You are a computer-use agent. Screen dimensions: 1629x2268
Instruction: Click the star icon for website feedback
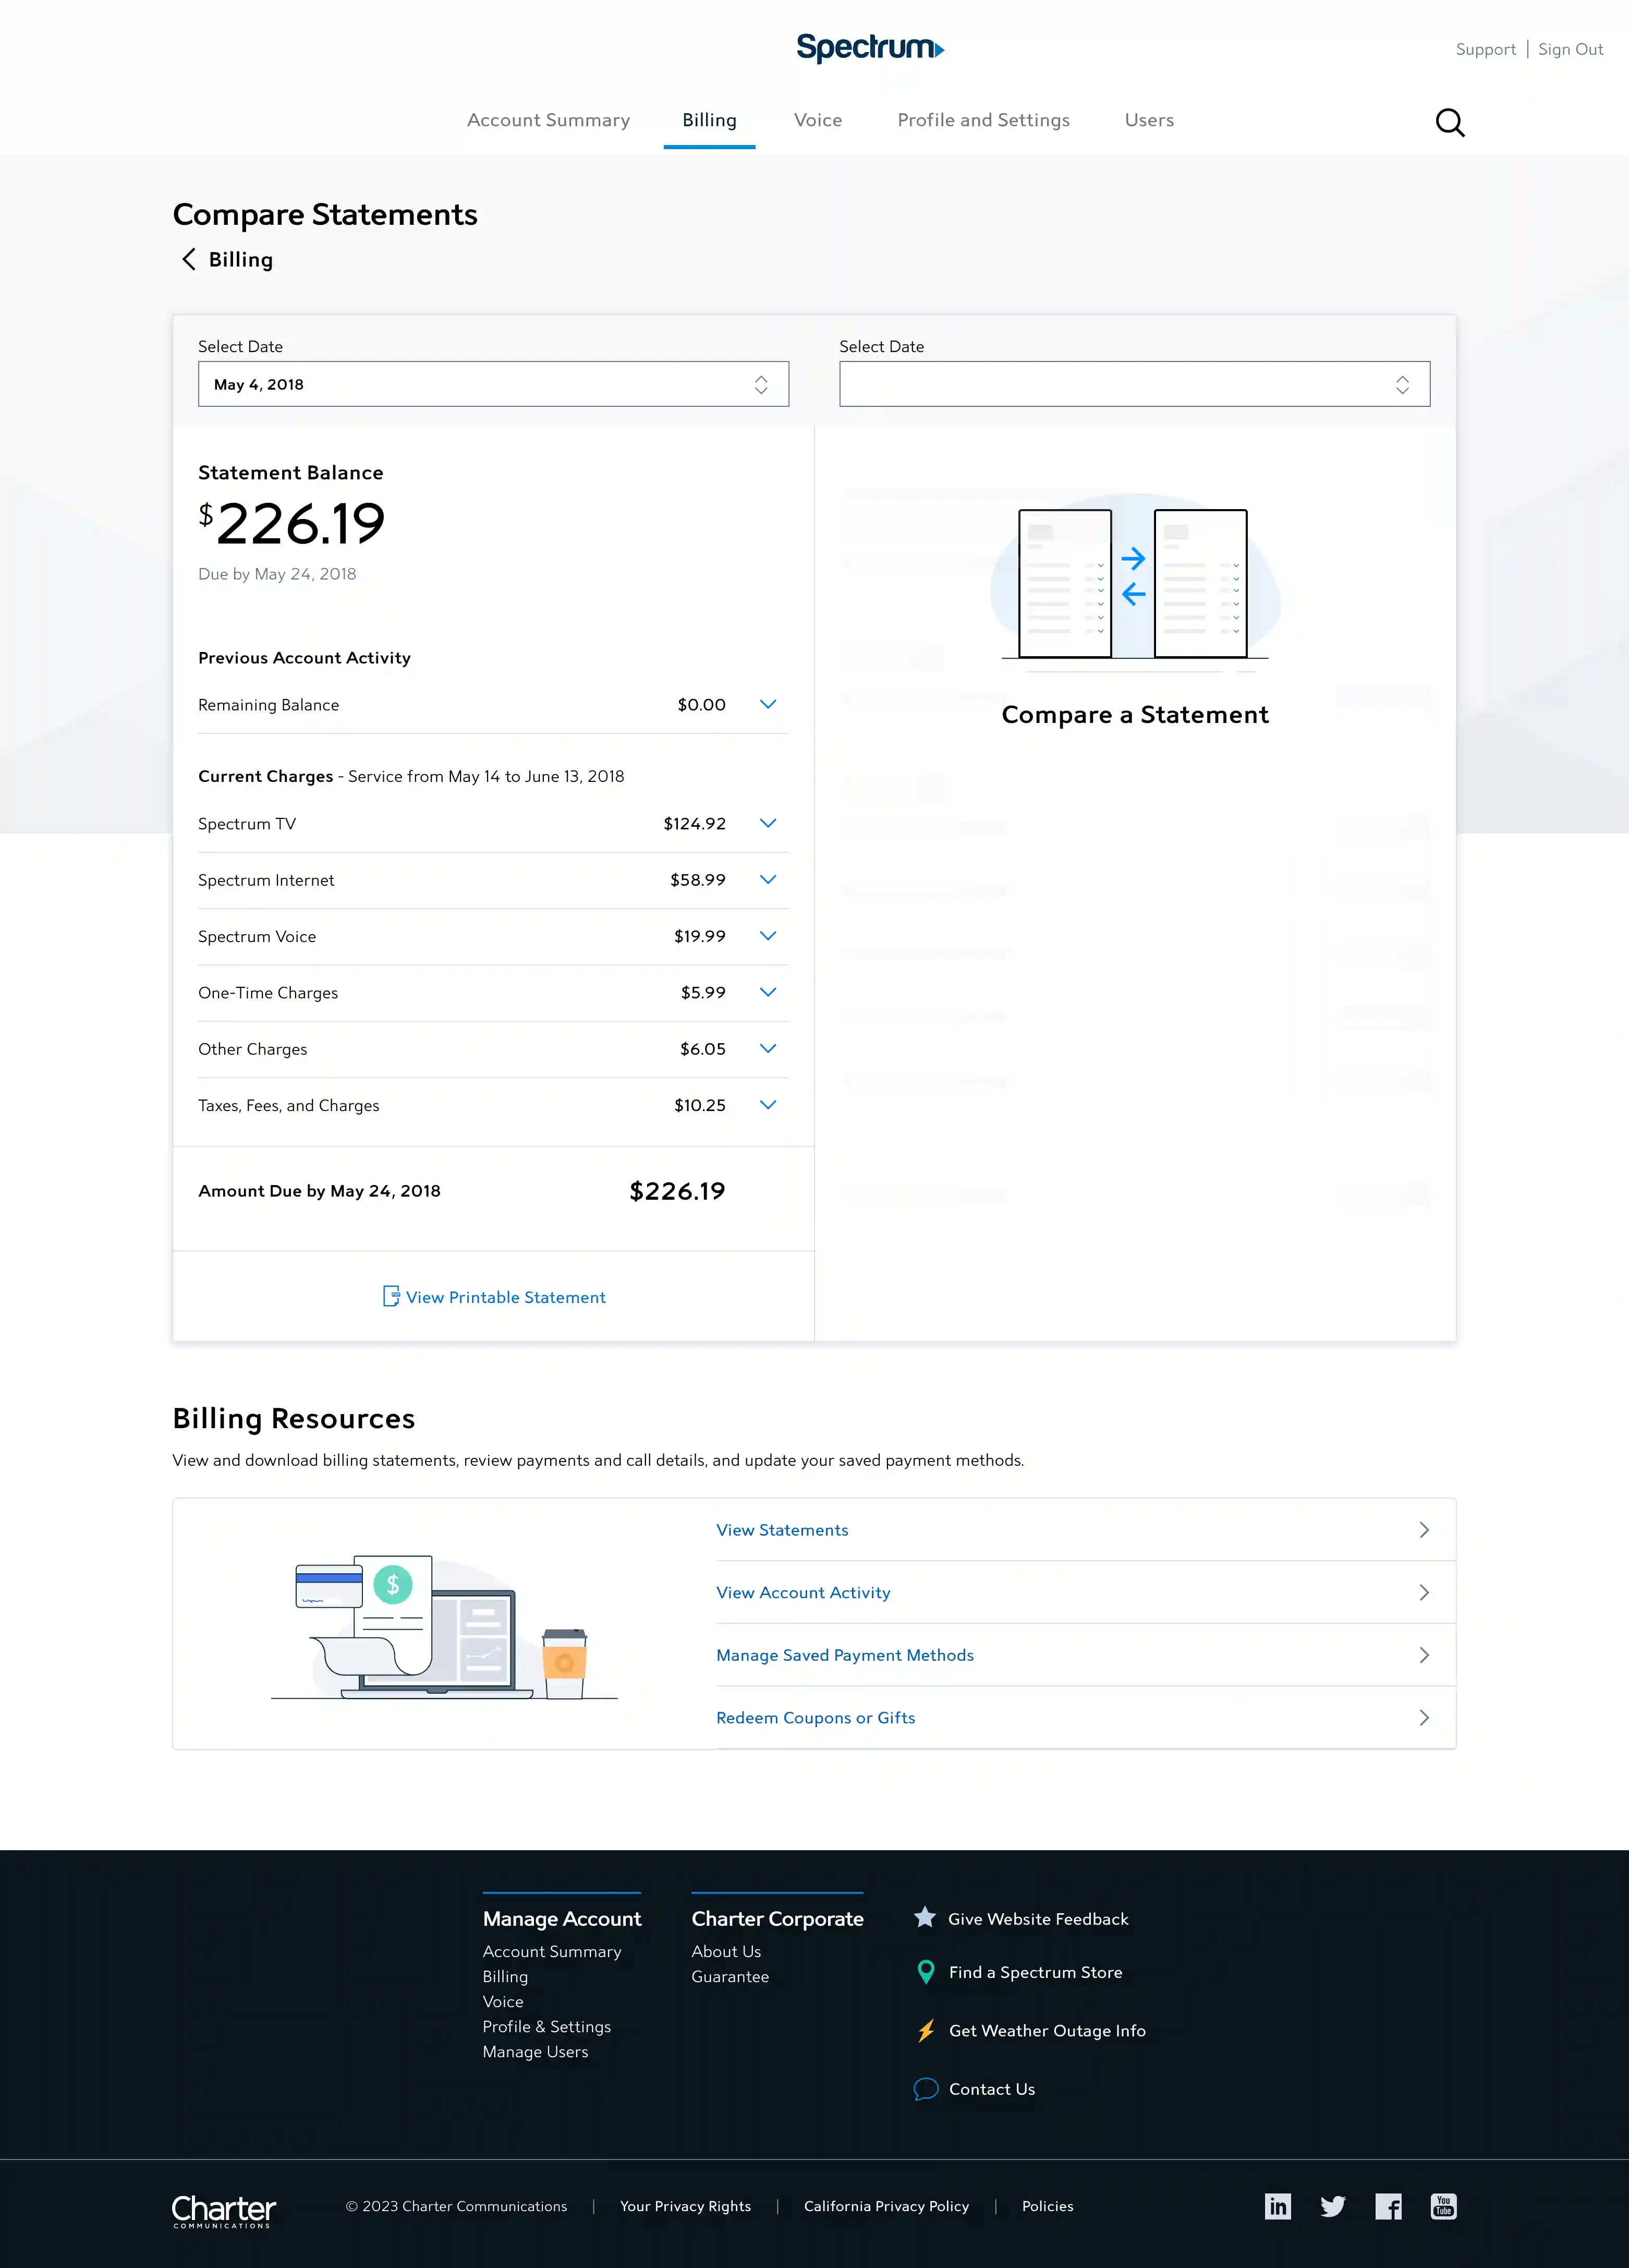(926, 1918)
